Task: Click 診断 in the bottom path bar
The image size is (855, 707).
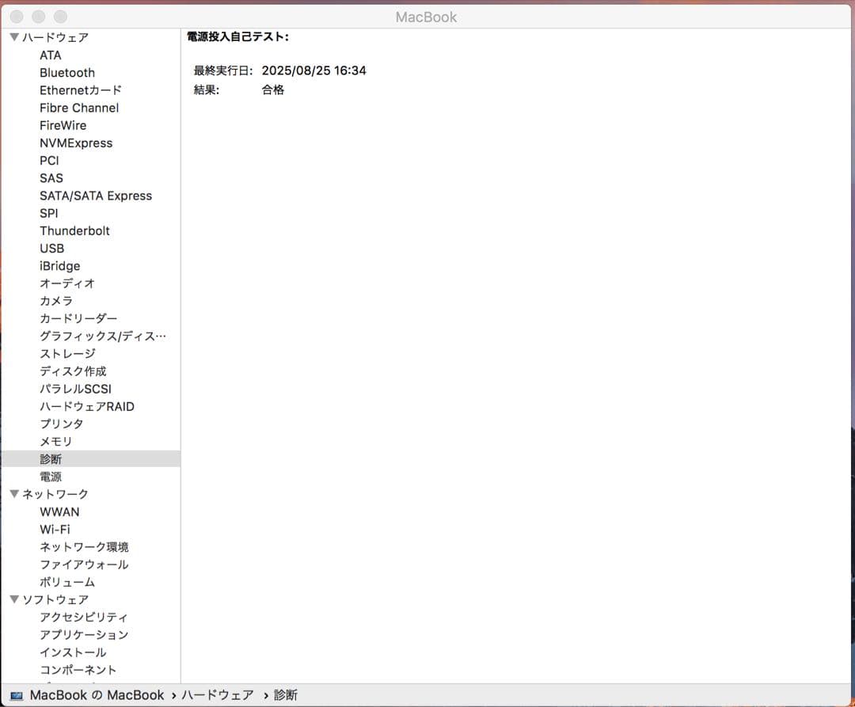Action: pos(285,695)
